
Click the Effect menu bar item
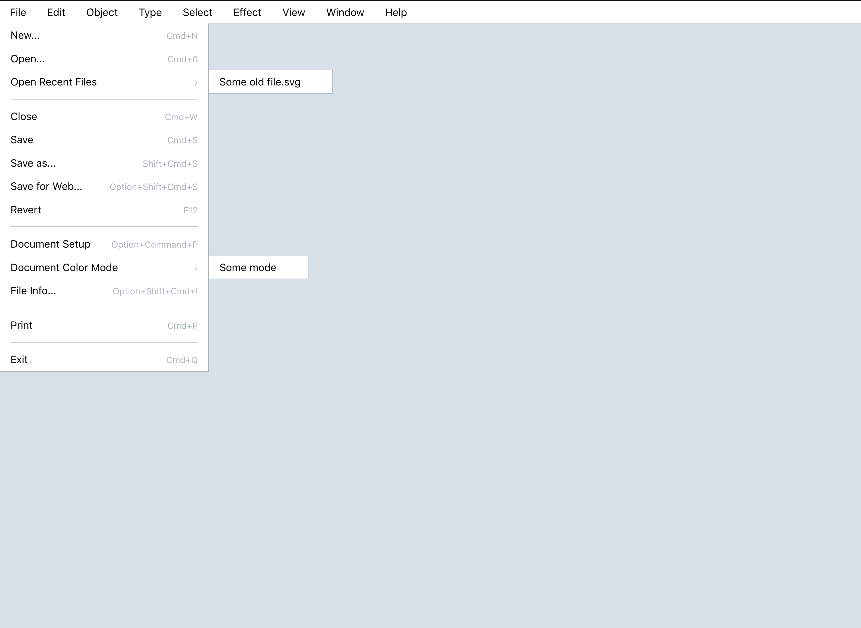[x=247, y=12]
